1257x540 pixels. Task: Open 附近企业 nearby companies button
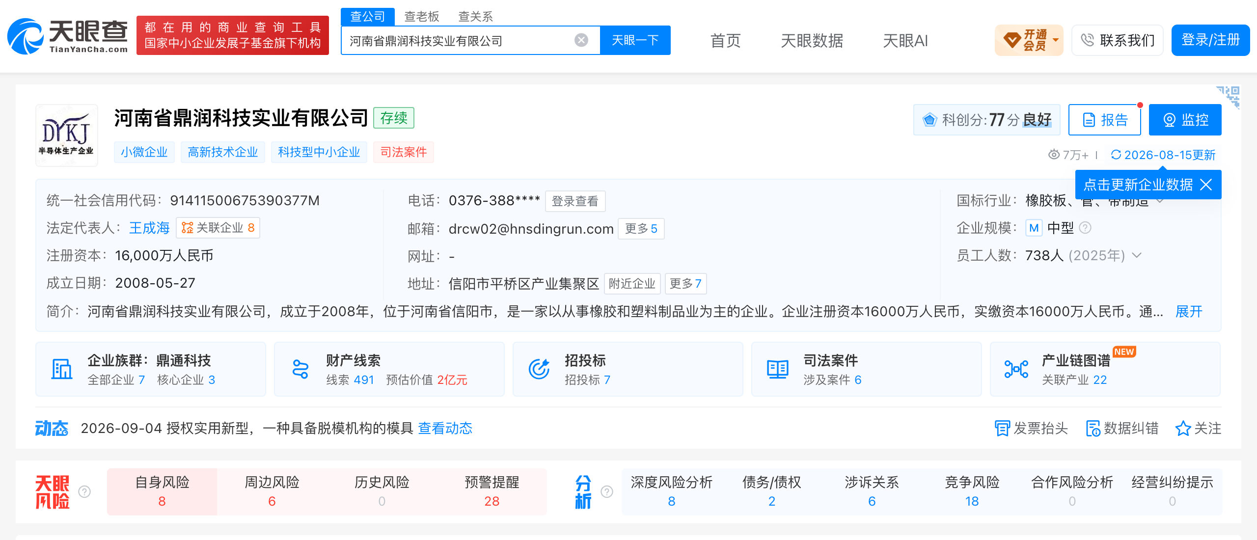(632, 284)
